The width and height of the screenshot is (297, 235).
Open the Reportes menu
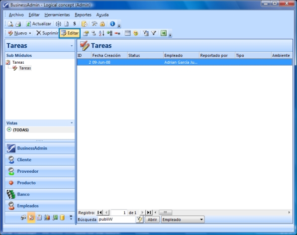(83, 15)
